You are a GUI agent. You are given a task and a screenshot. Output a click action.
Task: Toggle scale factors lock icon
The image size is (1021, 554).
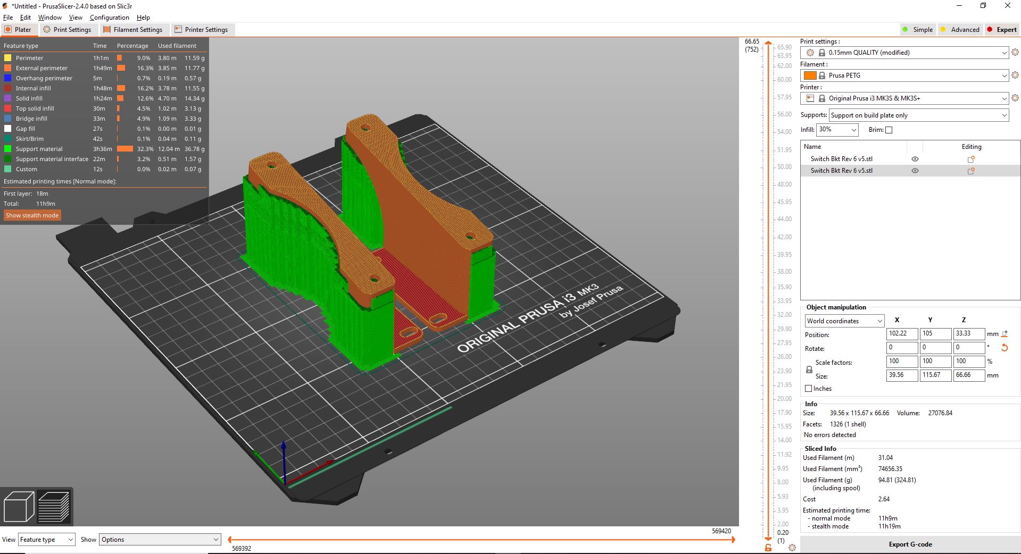tap(809, 370)
